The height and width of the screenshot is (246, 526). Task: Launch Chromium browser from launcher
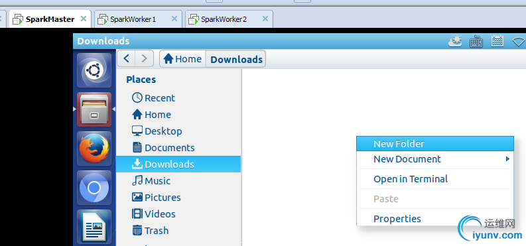[94, 188]
